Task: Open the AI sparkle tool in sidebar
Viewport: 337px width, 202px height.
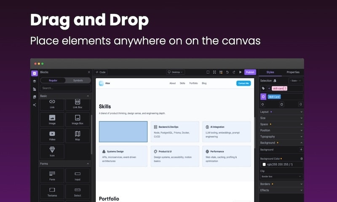Action: coord(34,105)
